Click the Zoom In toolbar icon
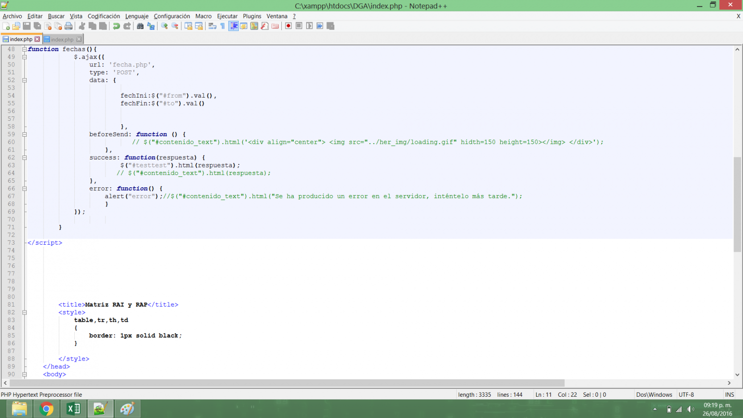The width and height of the screenshot is (743, 418). [x=164, y=26]
